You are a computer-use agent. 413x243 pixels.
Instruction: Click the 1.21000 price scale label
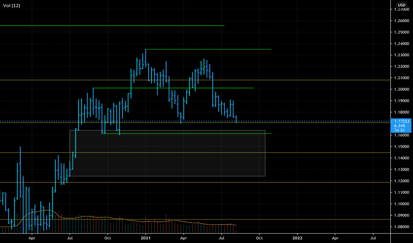point(401,78)
